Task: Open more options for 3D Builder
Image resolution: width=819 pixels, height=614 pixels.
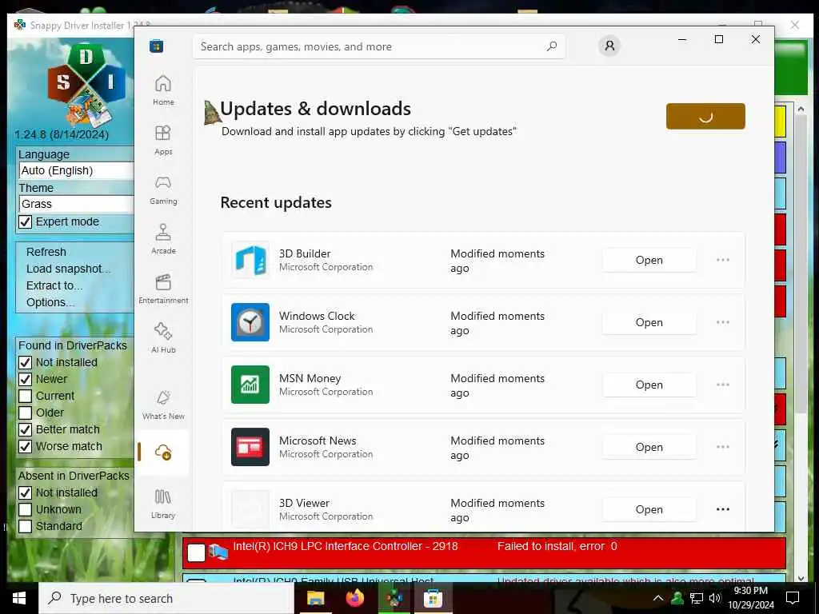Action: (723, 260)
